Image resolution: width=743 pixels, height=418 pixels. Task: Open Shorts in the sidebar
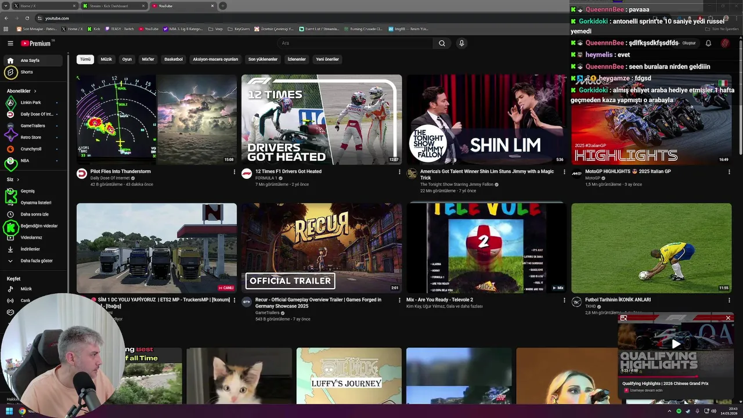click(32, 72)
